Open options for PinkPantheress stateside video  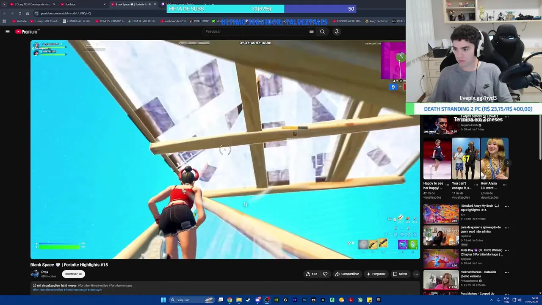pos(506,272)
